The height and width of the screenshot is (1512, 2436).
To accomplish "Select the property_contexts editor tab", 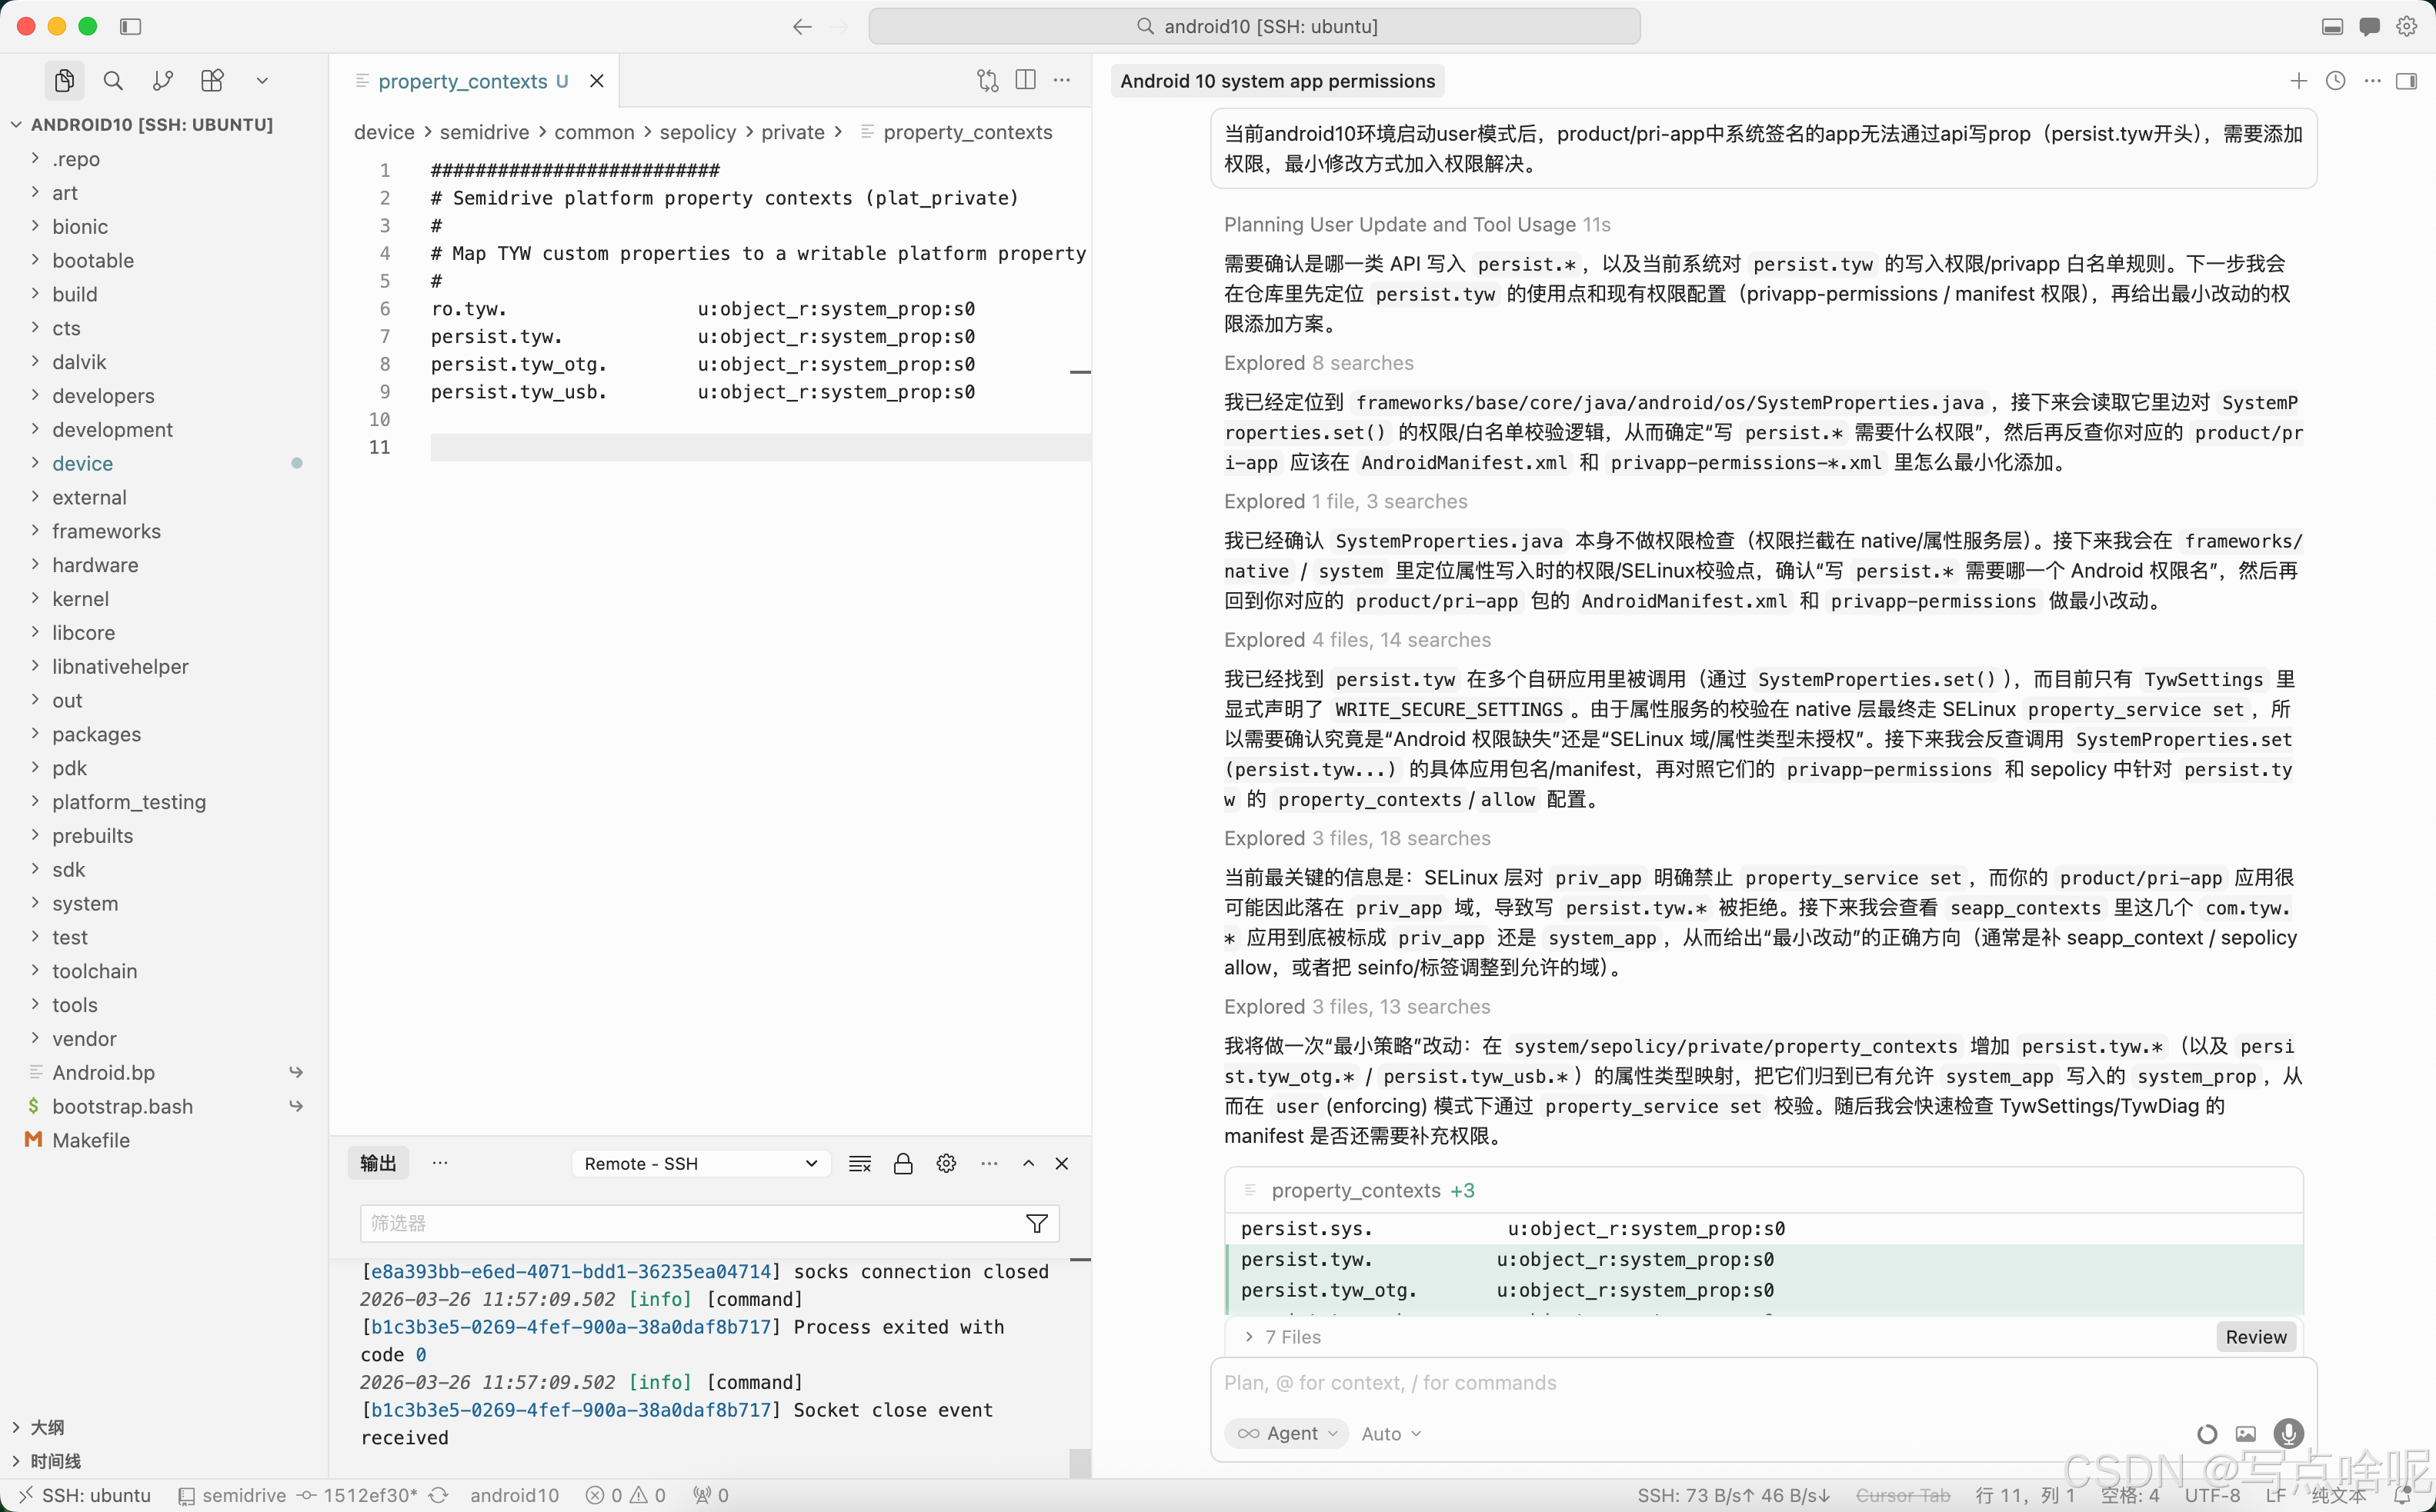I will [x=462, y=81].
